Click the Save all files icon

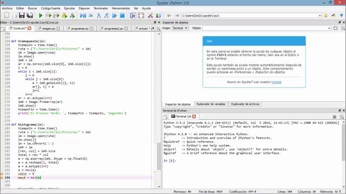click(x=30, y=16)
